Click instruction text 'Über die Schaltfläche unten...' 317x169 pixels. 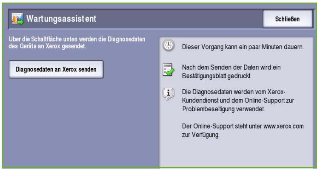(77, 43)
